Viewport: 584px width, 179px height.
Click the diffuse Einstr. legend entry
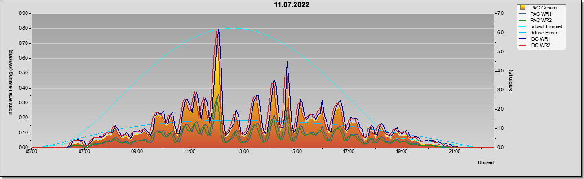540,33
